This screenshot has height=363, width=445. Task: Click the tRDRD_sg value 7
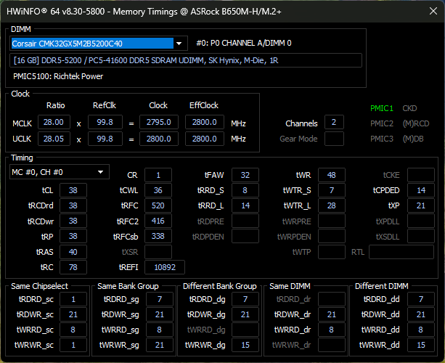pos(160,299)
